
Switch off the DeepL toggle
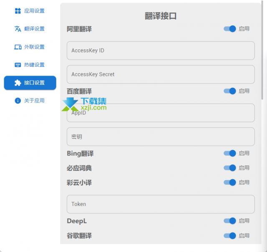[230, 221]
